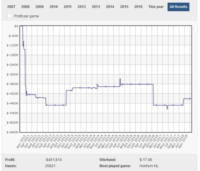Click the graph line's starting point at $0

[x=21, y=26]
